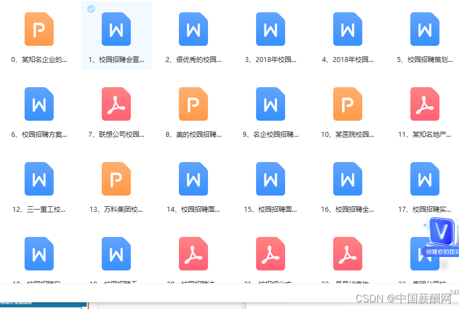
Task: Open PowerPoint file 8、美的校园招聘...
Action: pos(193,104)
